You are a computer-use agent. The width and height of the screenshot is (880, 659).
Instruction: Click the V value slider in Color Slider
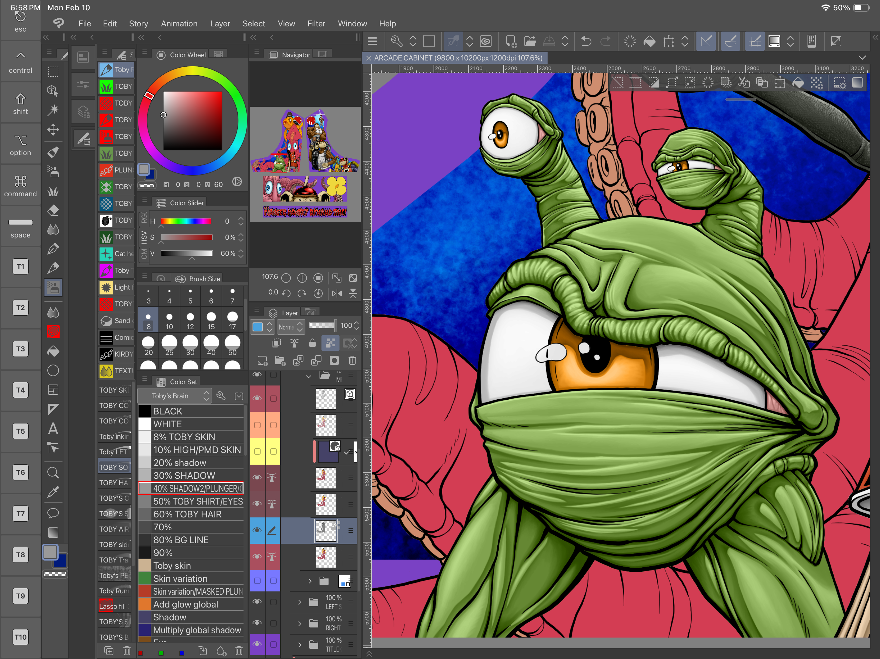click(186, 253)
